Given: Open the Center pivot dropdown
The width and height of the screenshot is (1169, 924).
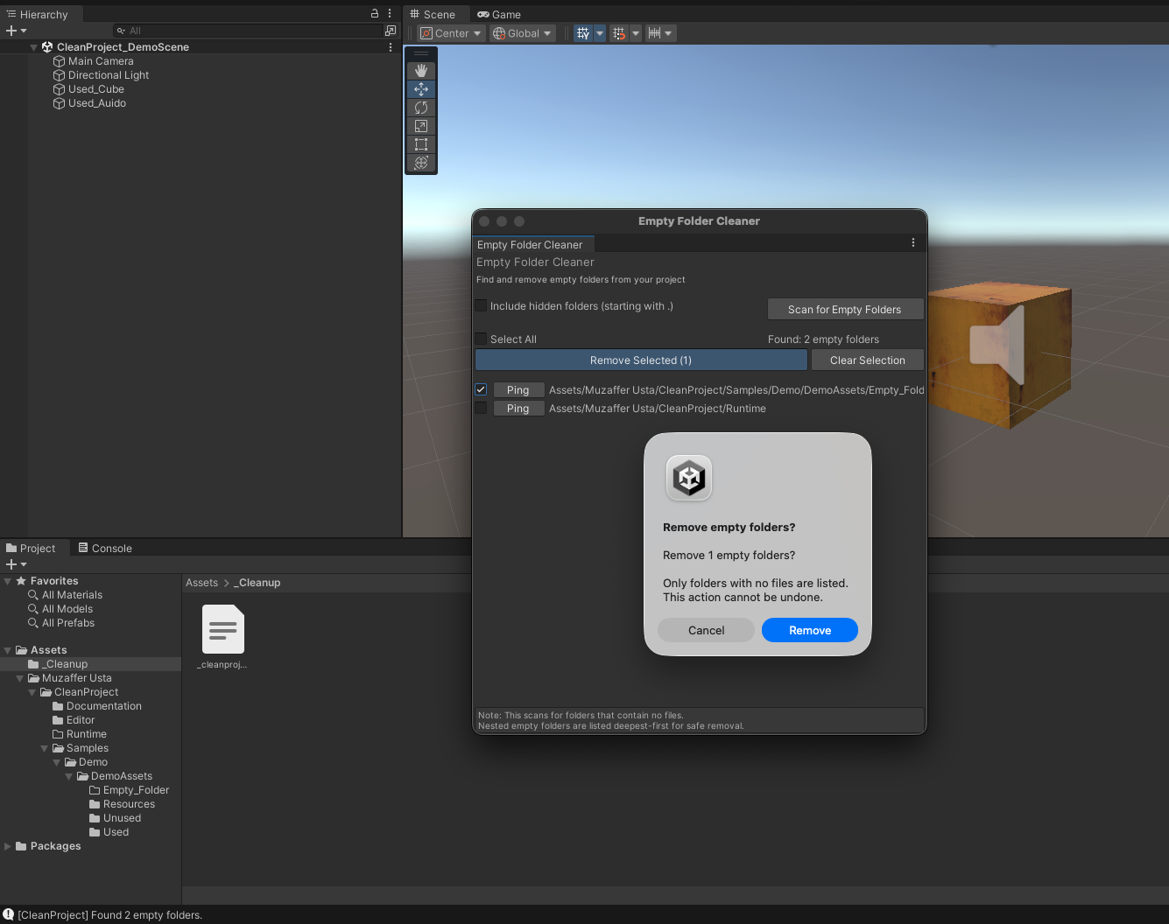Looking at the screenshot, I should tap(451, 33).
